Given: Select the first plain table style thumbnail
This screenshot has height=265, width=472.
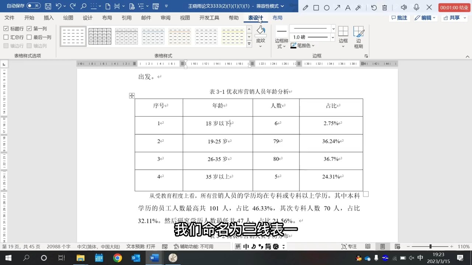Looking at the screenshot, I should tap(73, 36).
